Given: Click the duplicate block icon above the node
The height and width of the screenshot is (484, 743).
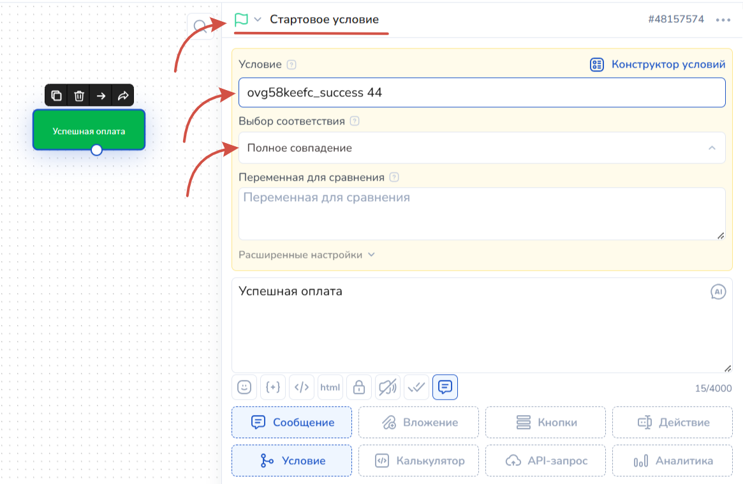Looking at the screenshot, I should point(57,96).
